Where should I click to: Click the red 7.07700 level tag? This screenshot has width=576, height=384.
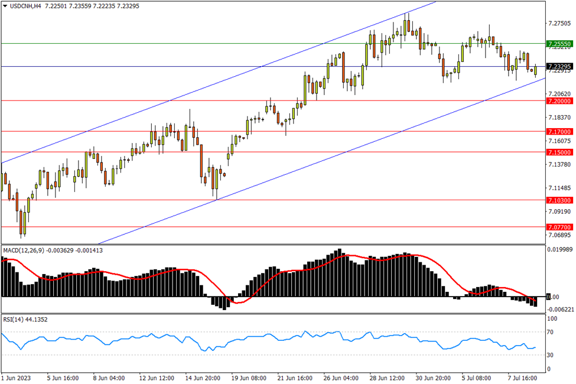[x=558, y=227]
